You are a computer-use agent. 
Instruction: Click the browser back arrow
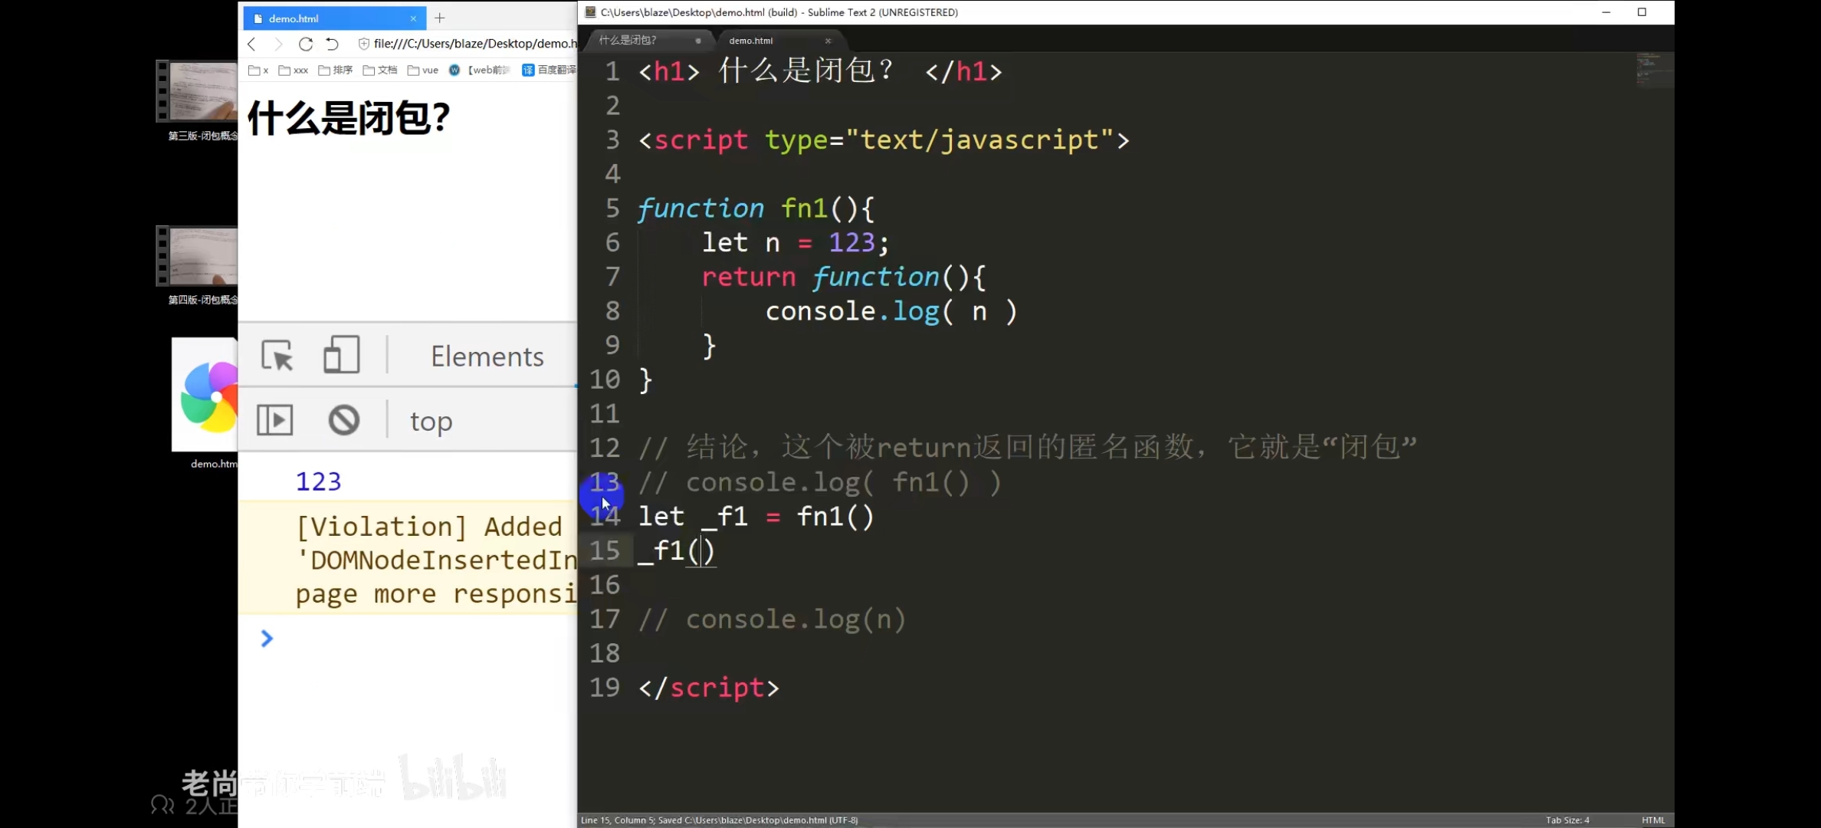pos(251,44)
